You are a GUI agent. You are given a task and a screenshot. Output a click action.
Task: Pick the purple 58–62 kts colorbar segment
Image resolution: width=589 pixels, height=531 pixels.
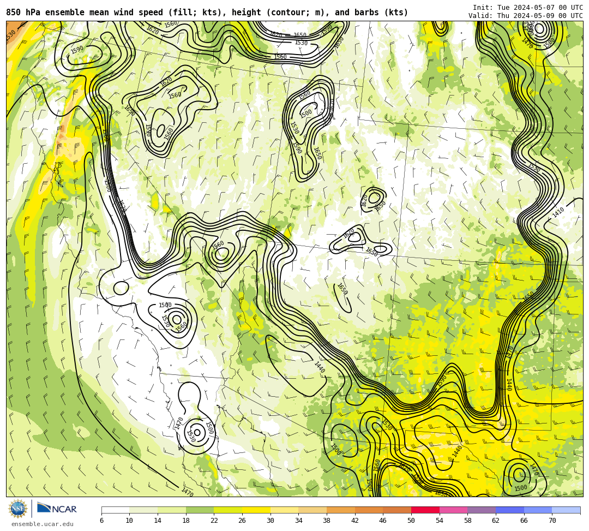pos(482,510)
